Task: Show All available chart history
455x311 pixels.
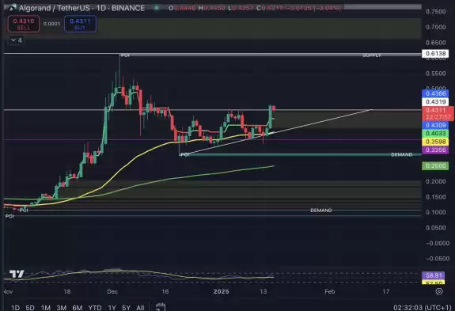Action: coord(140,308)
